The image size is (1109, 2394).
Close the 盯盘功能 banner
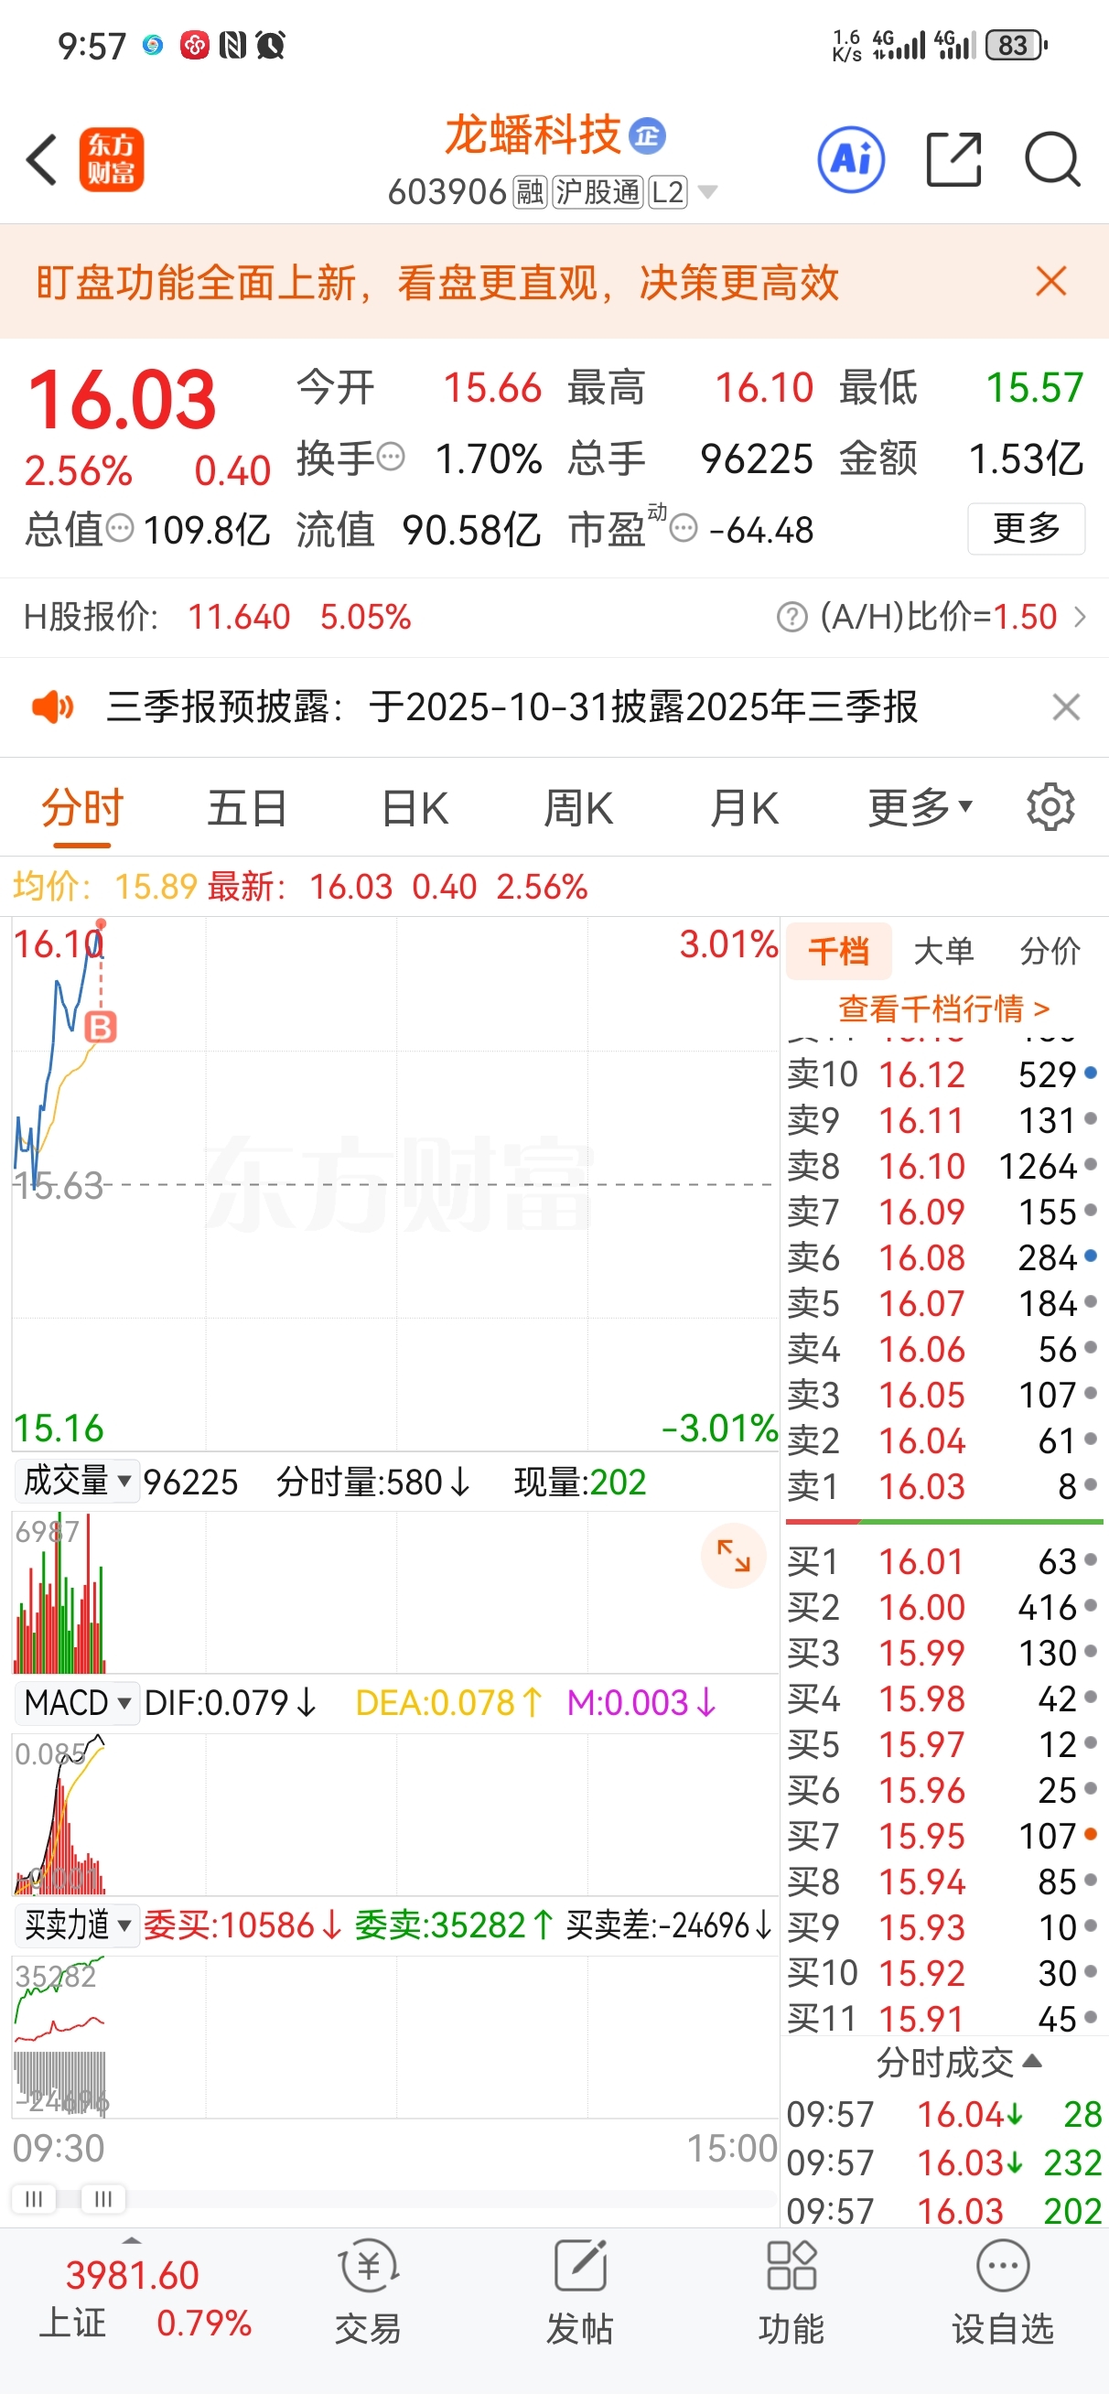[x=1051, y=281]
